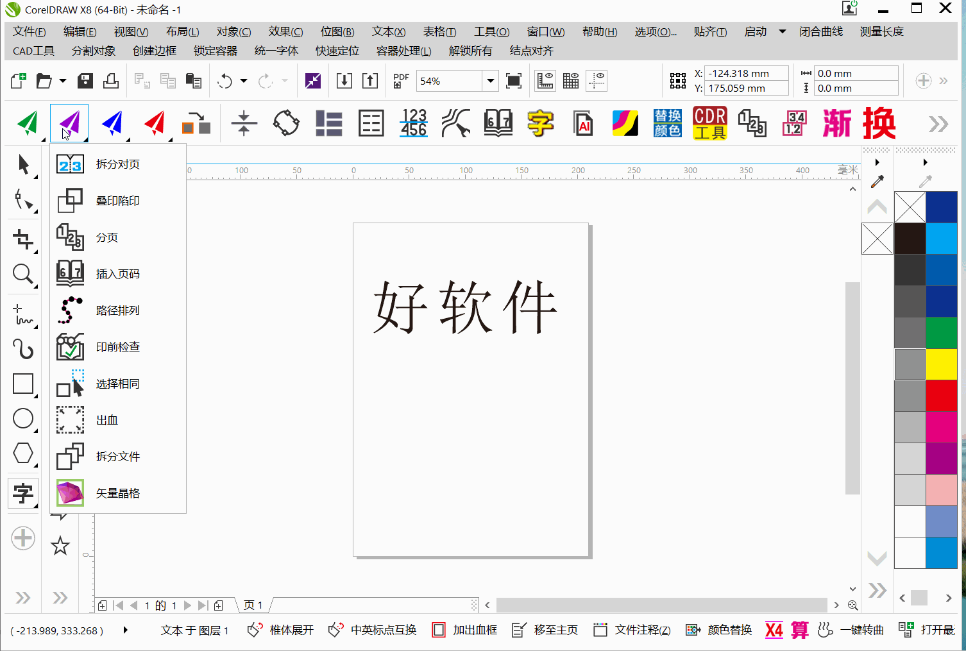This screenshot has height=651, width=966.
Task: Select the Text tool
Action: pyautogui.click(x=23, y=493)
